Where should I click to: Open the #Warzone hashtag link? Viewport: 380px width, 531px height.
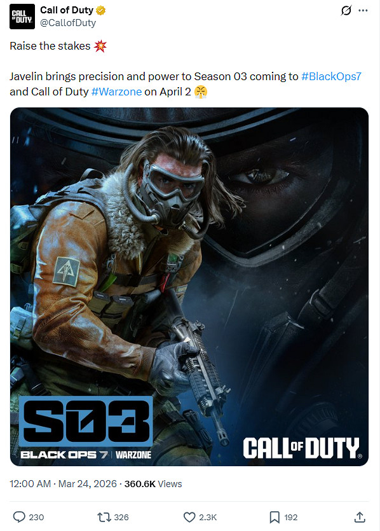116,92
